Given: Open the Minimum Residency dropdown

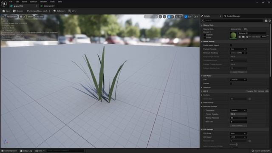Looking at the screenshot, I should coord(238,53).
